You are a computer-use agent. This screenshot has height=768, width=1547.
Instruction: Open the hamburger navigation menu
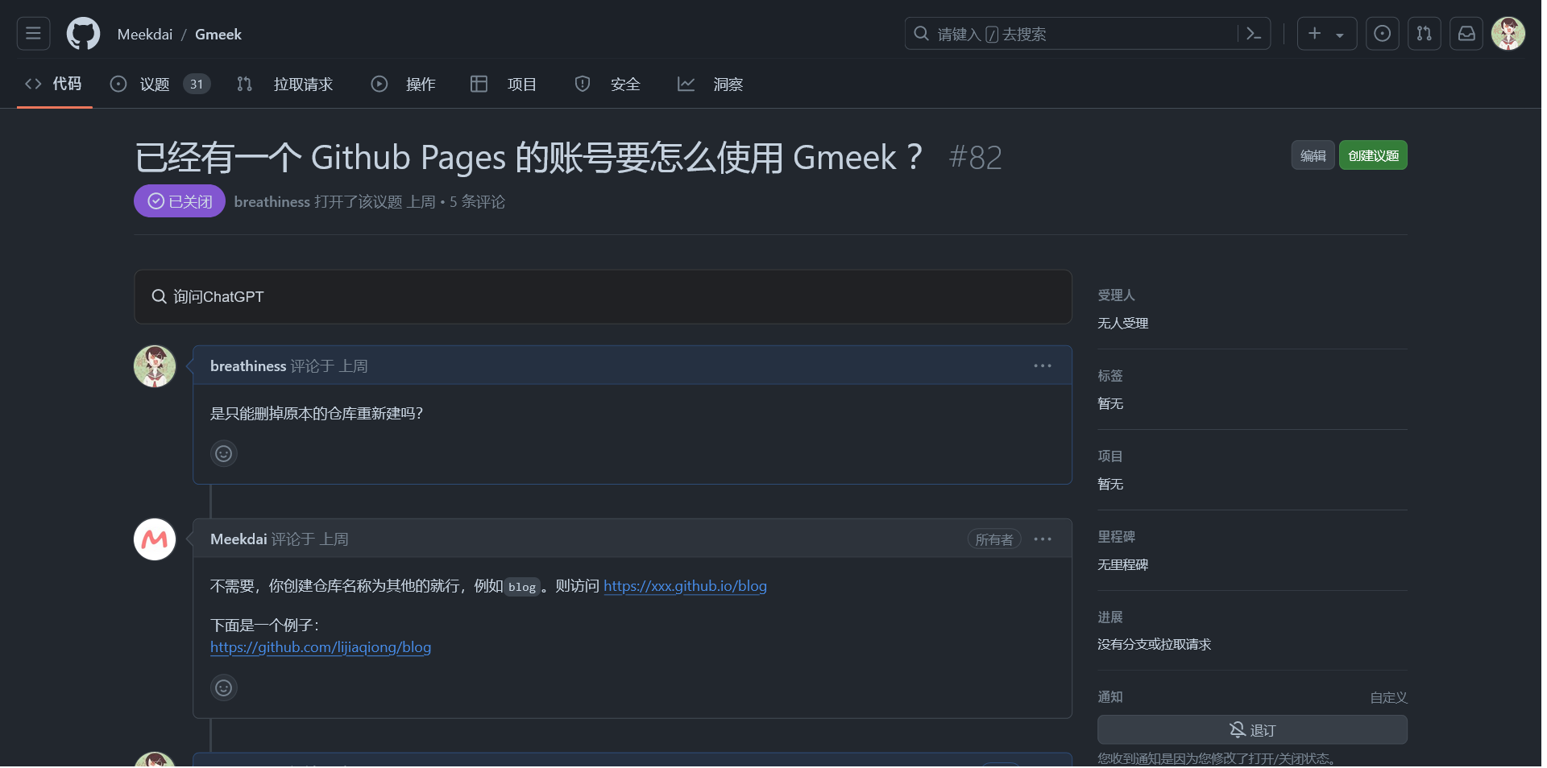(x=32, y=33)
